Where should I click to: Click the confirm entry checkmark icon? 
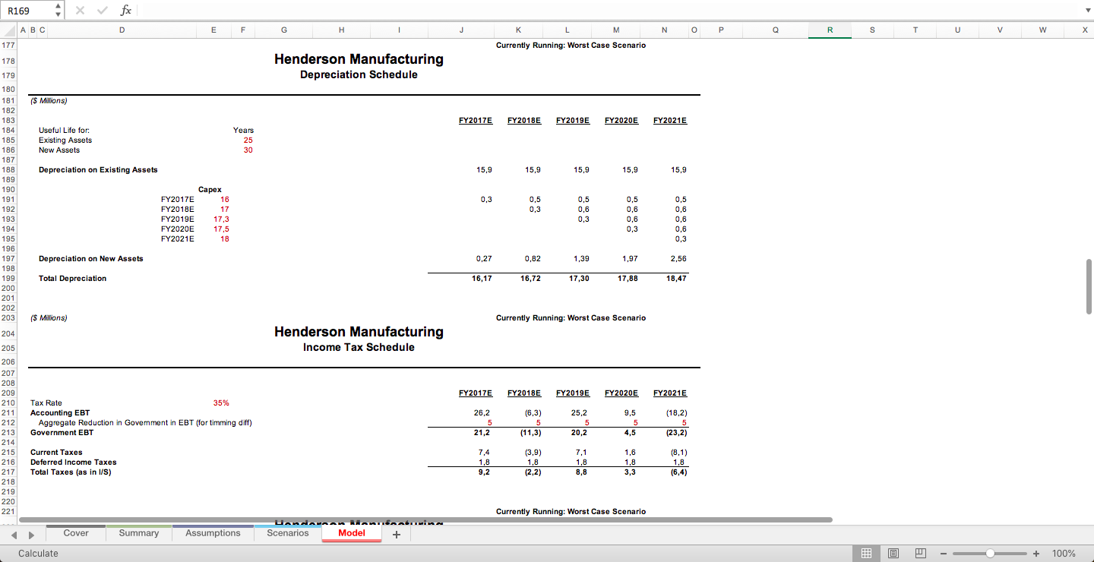pyautogui.click(x=104, y=10)
